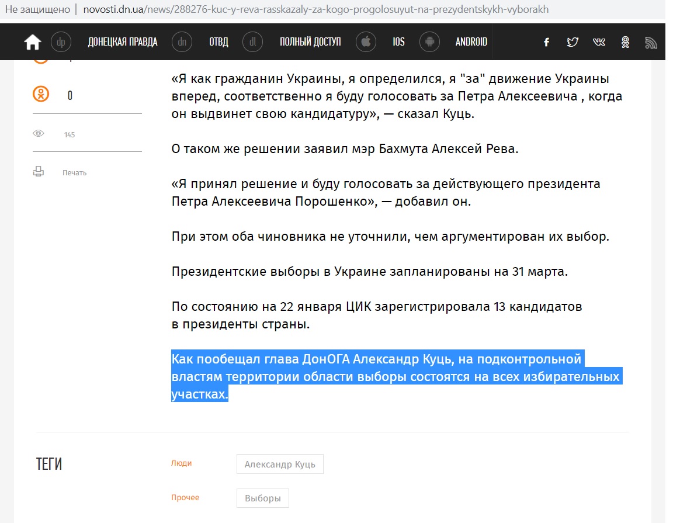Viewport: 673px width, 523px height.
Task: Open the ДОНЕЦКАЯ ПРАВДА menu item
Action: tap(123, 41)
